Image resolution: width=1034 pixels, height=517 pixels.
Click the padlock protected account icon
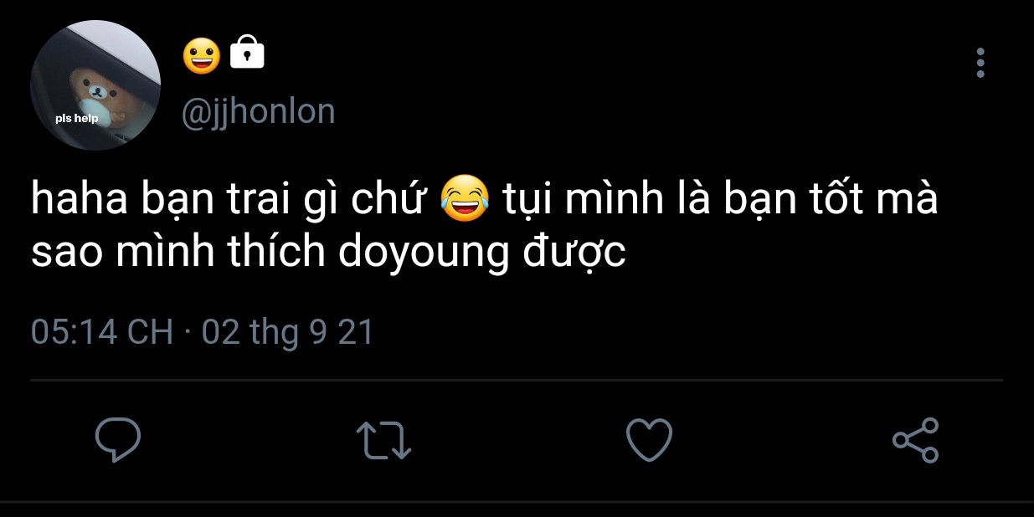pyautogui.click(x=246, y=54)
